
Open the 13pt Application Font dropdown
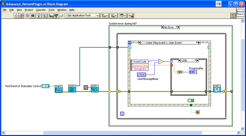coord(83,16)
